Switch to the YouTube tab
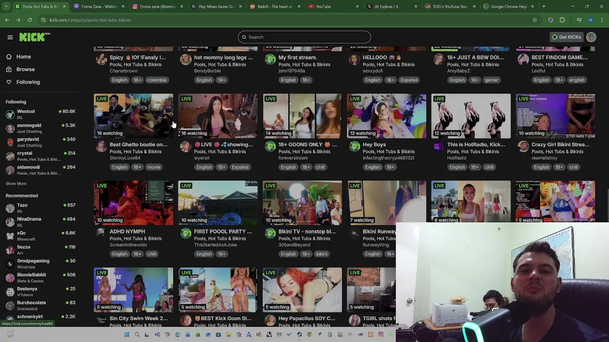This screenshot has width=609, height=342. pyautogui.click(x=334, y=7)
